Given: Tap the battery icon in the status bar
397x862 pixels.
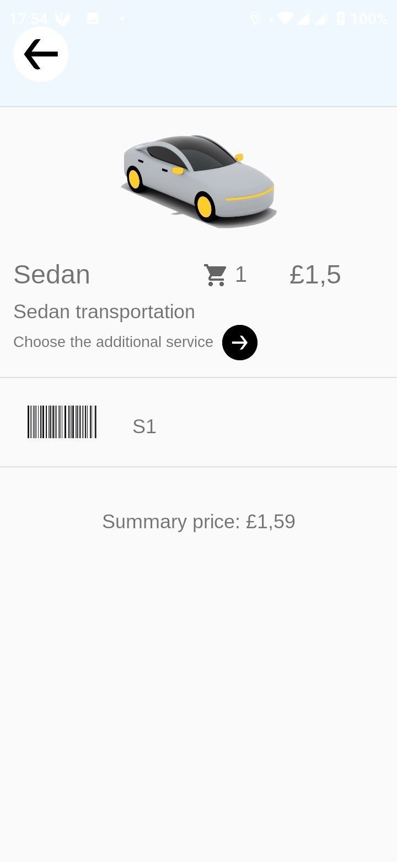Looking at the screenshot, I should click(341, 19).
